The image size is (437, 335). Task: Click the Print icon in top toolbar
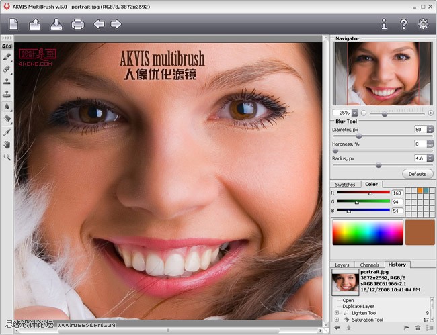click(77, 25)
